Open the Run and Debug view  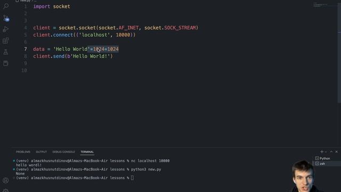point(6,29)
